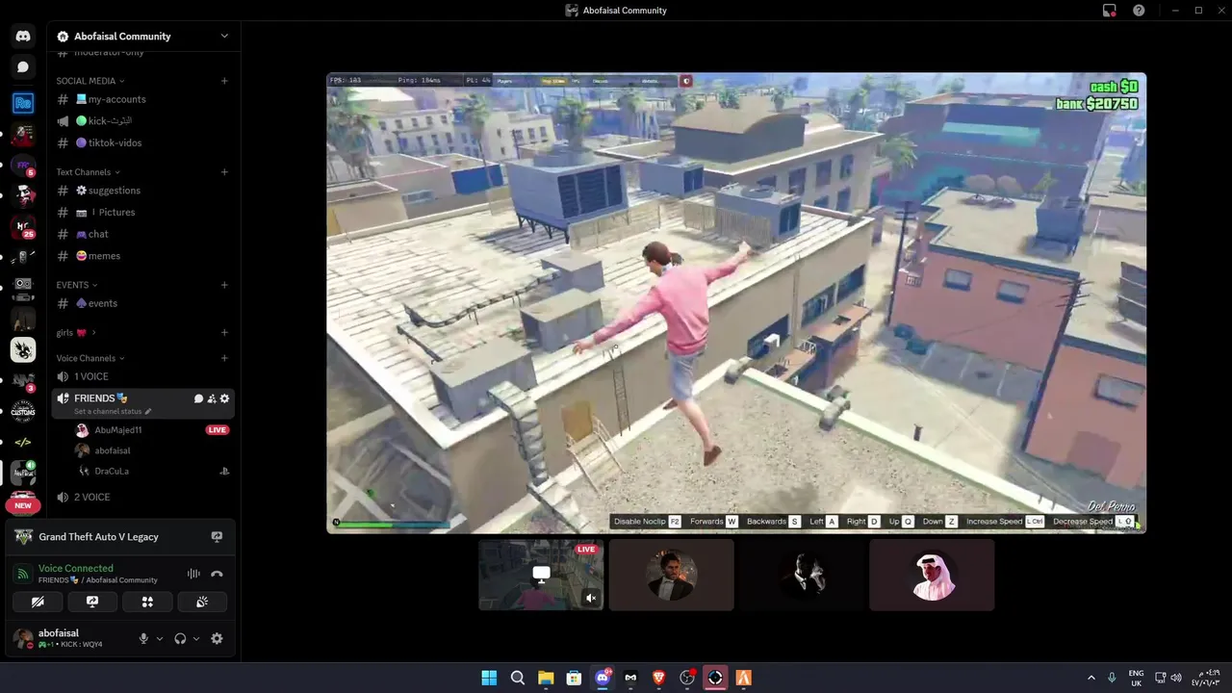
Task: Join 2 VOICE channel
Action: tap(142, 497)
